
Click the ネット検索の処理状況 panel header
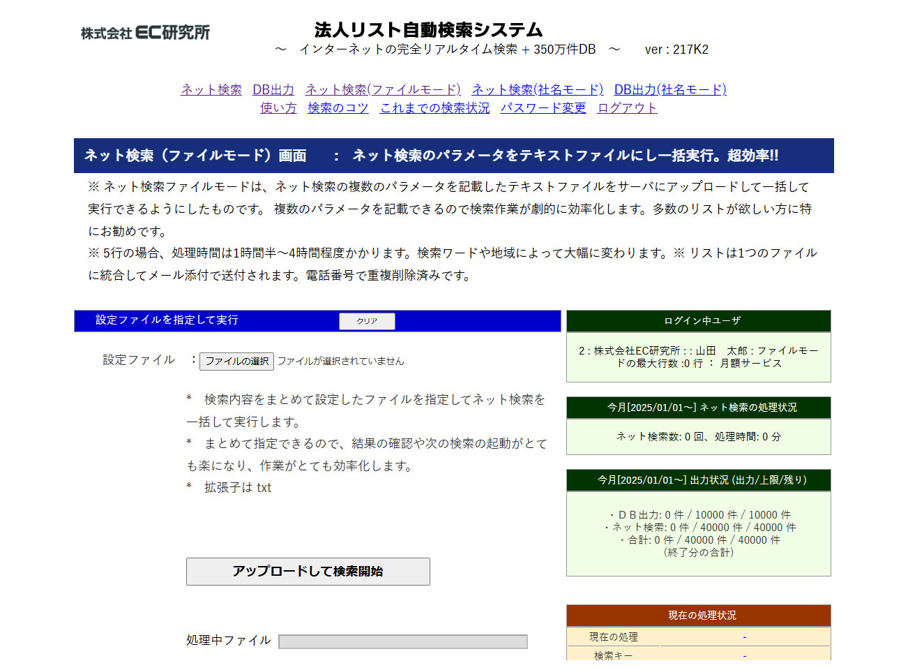[699, 408]
